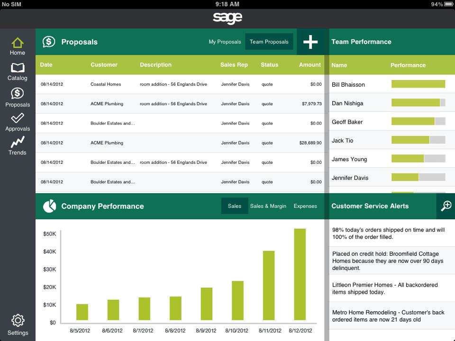
Task: Select Bill Bhaisson's performance bar
Action: 418,84
